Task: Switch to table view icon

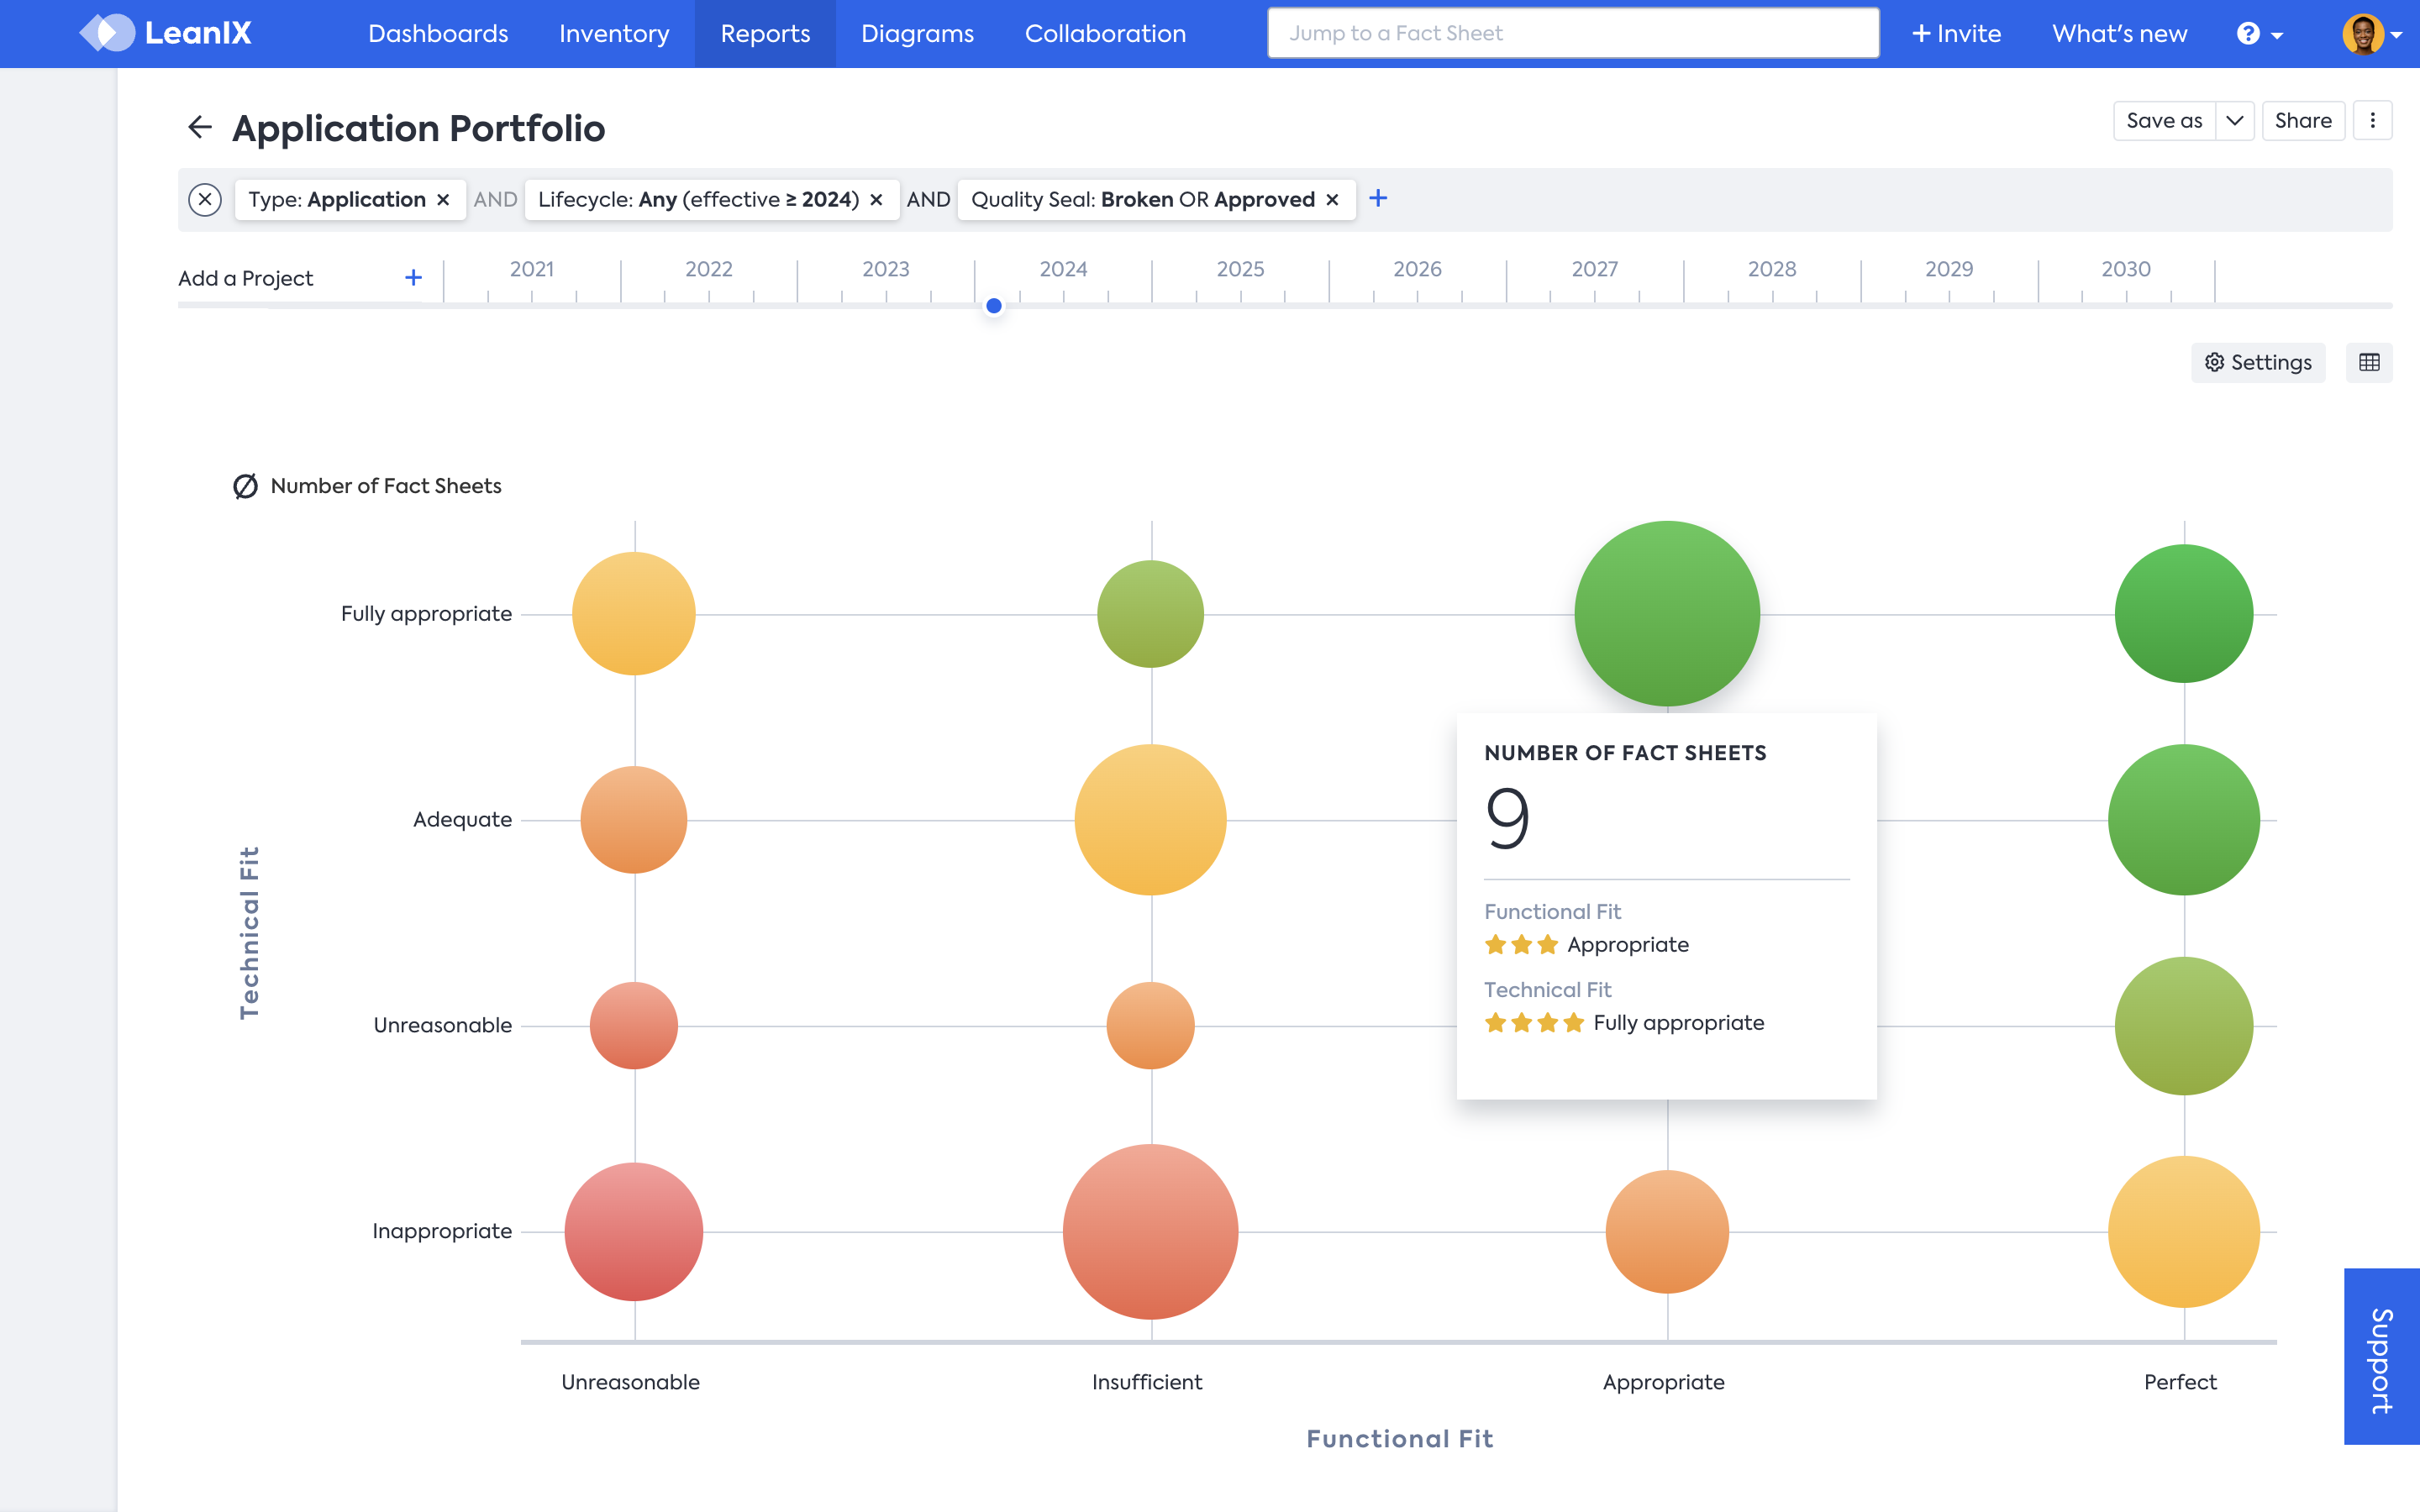Action: pyautogui.click(x=2369, y=362)
